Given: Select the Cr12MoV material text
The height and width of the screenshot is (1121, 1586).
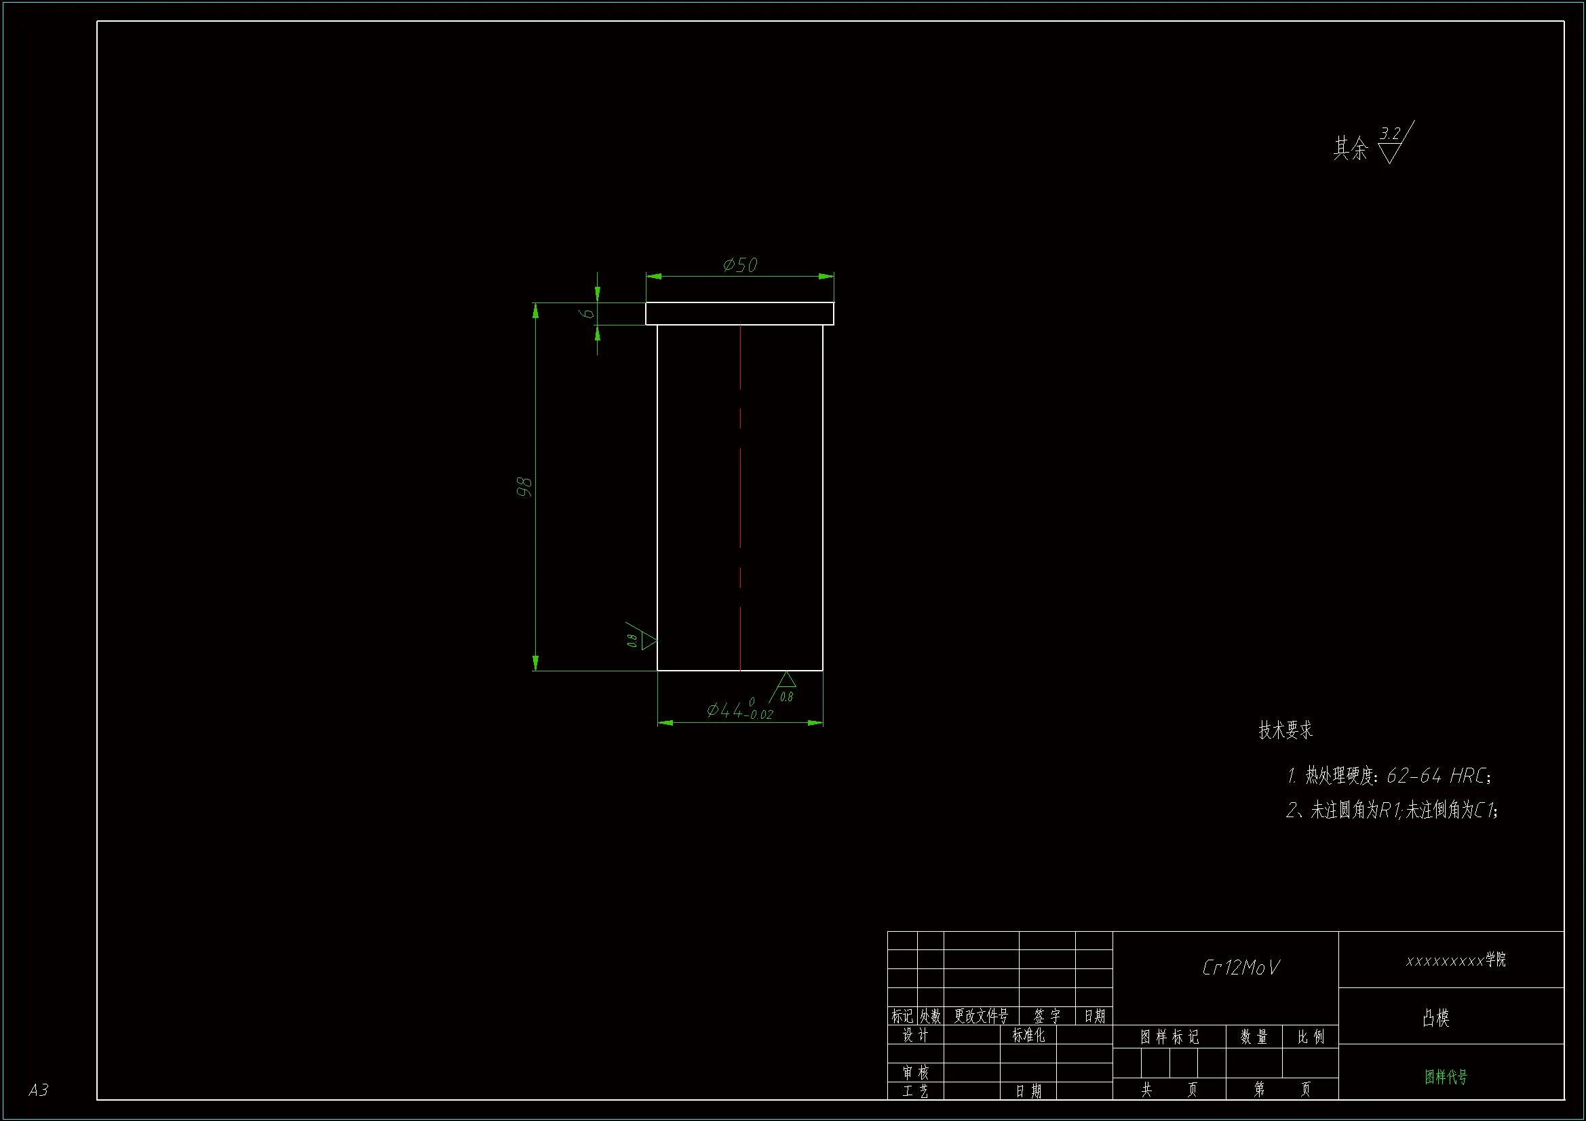Looking at the screenshot, I should pos(1241,967).
